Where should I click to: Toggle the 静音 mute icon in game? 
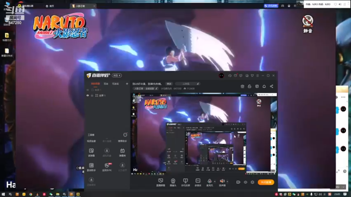coord(308,24)
